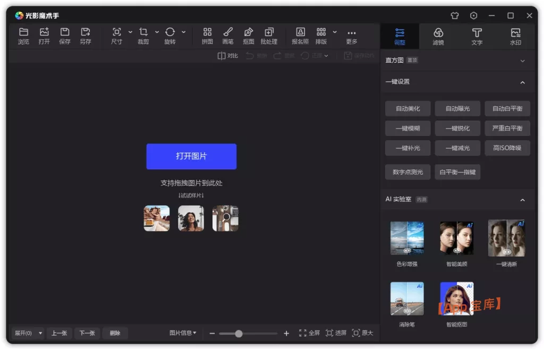Screen dimensions: 544x350
Task: Switch to the 水印 watermark tab
Action: [x=515, y=36]
